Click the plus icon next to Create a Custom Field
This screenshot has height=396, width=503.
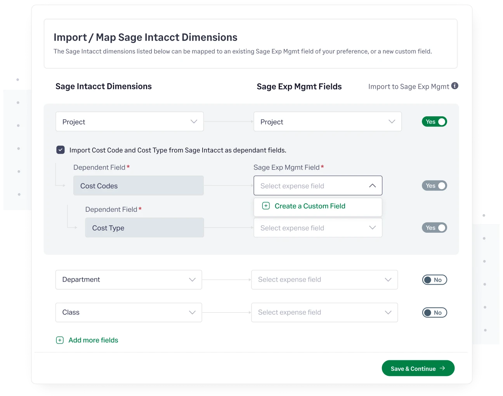[x=266, y=206]
